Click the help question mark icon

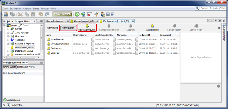(219, 86)
